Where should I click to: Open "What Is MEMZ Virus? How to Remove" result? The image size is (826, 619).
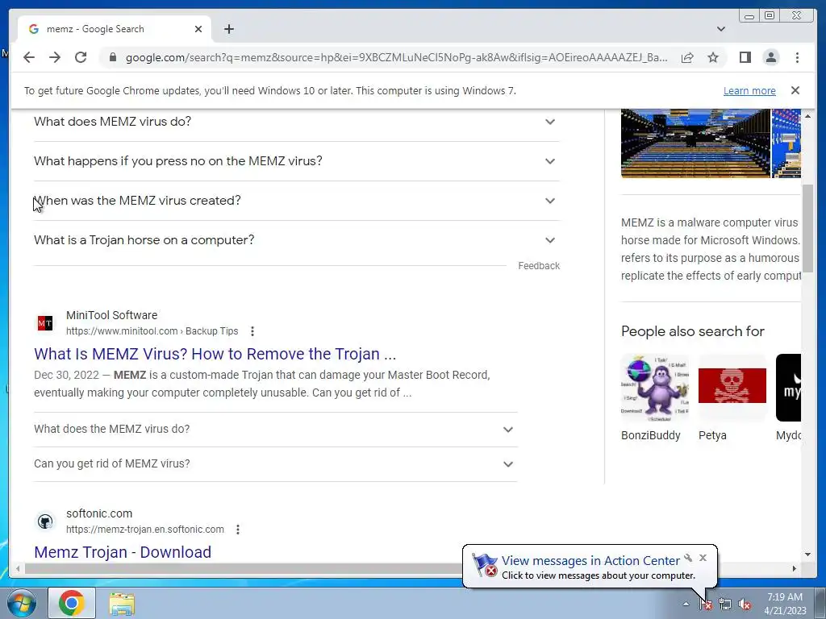click(x=215, y=354)
